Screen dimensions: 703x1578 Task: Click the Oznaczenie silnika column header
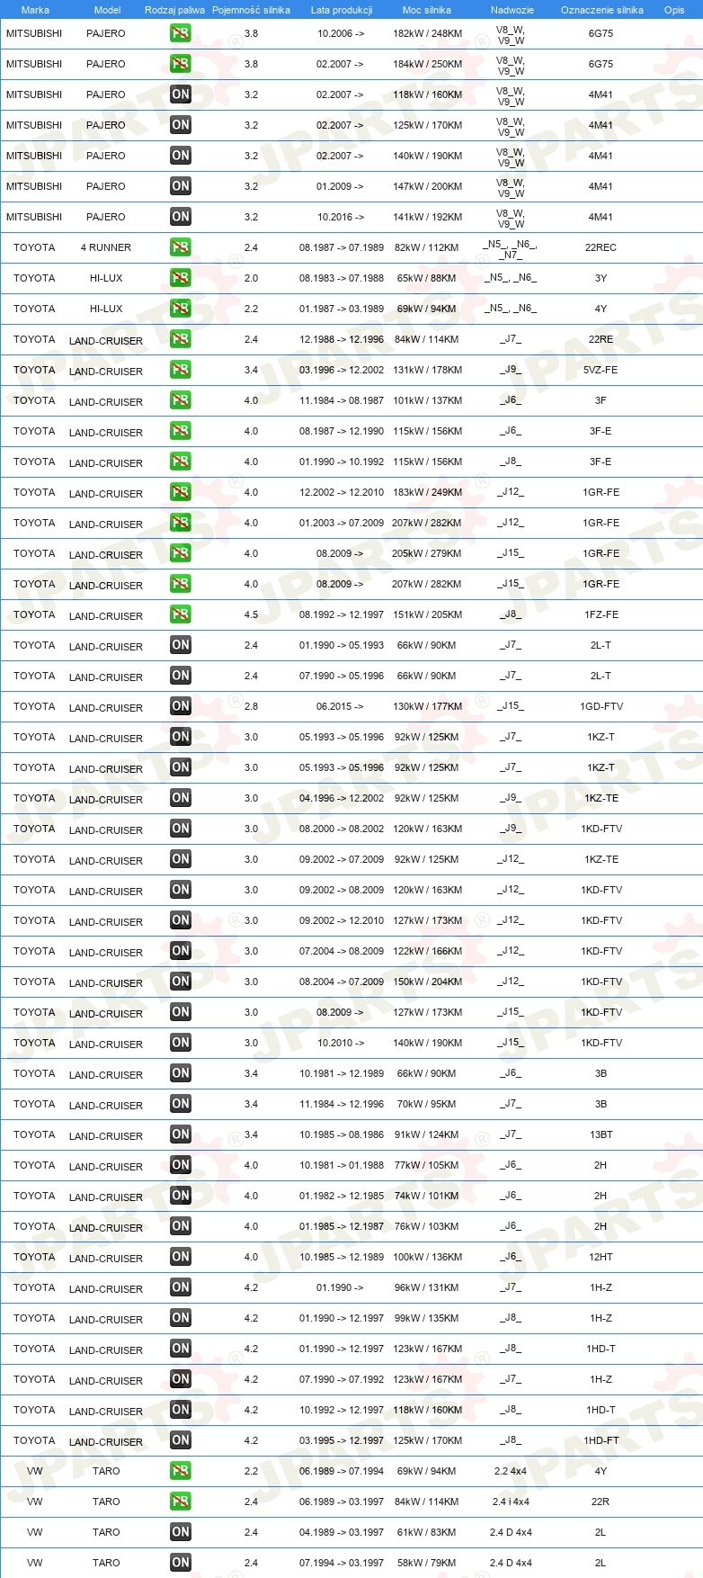coord(602,10)
